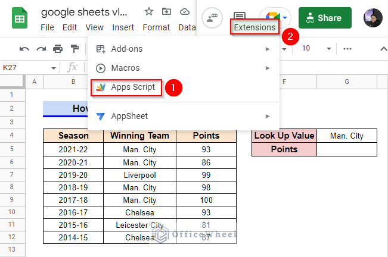The width and height of the screenshot is (388, 257).
Task: Select column G header
Action: [347, 82]
